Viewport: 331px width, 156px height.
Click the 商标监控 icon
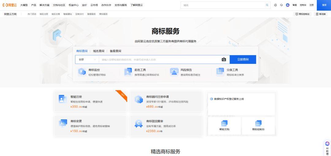[82, 72]
